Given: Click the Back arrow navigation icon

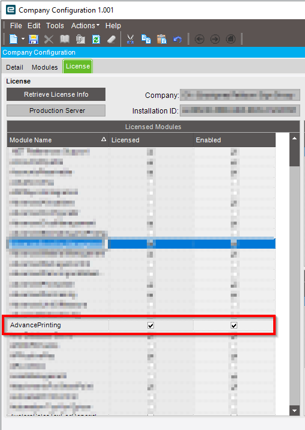Looking at the screenshot, I should 200,39.
